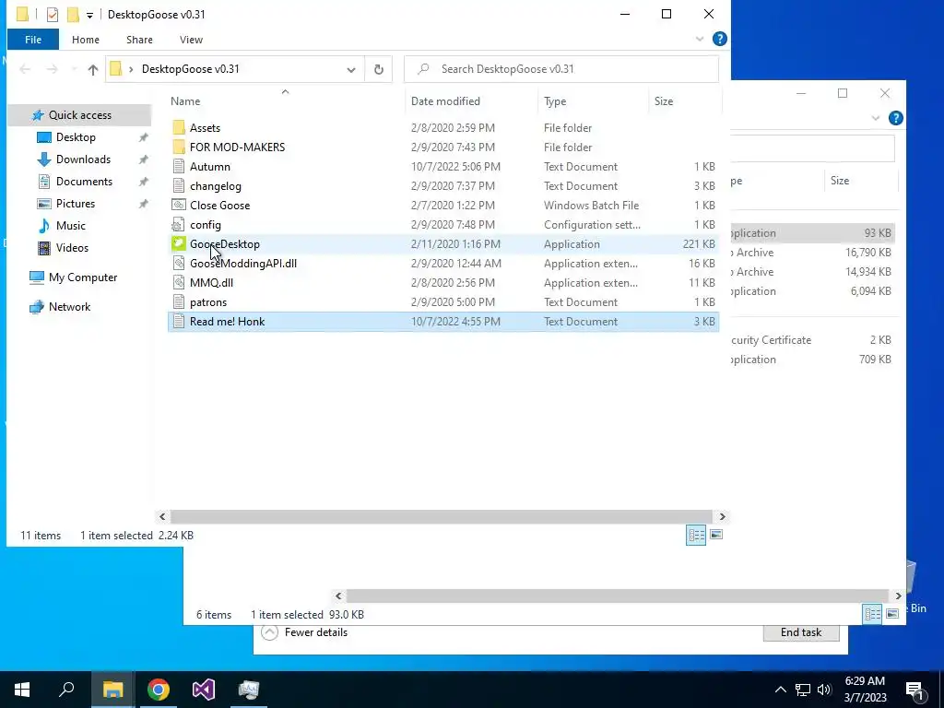Open Google Chrome from the taskbar
The height and width of the screenshot is (708, 944).
point(159,690)
